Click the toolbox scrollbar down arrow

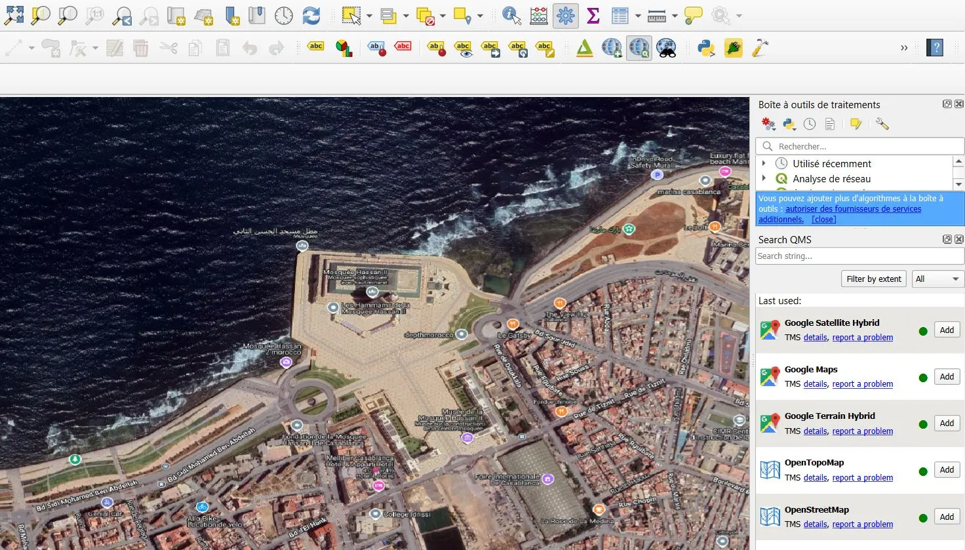958,184
